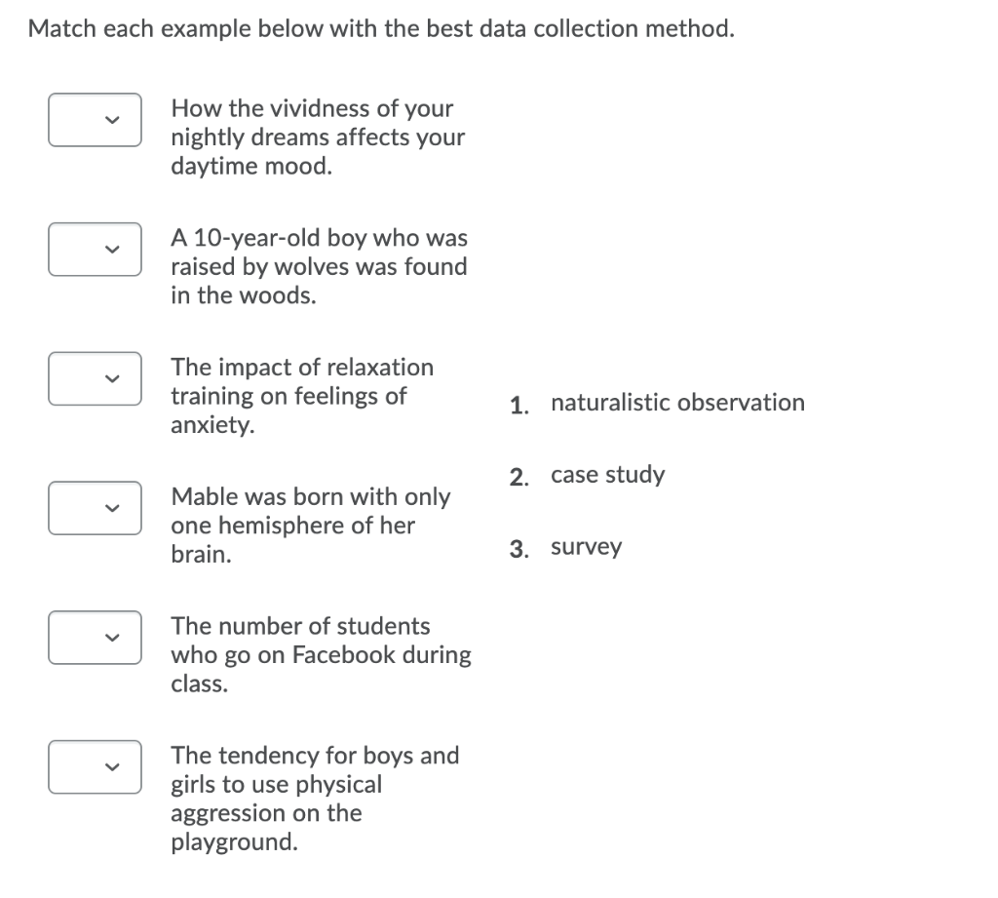
Task: Open the dropdown beside the boy raised by wolves
Action: [94, 250]
